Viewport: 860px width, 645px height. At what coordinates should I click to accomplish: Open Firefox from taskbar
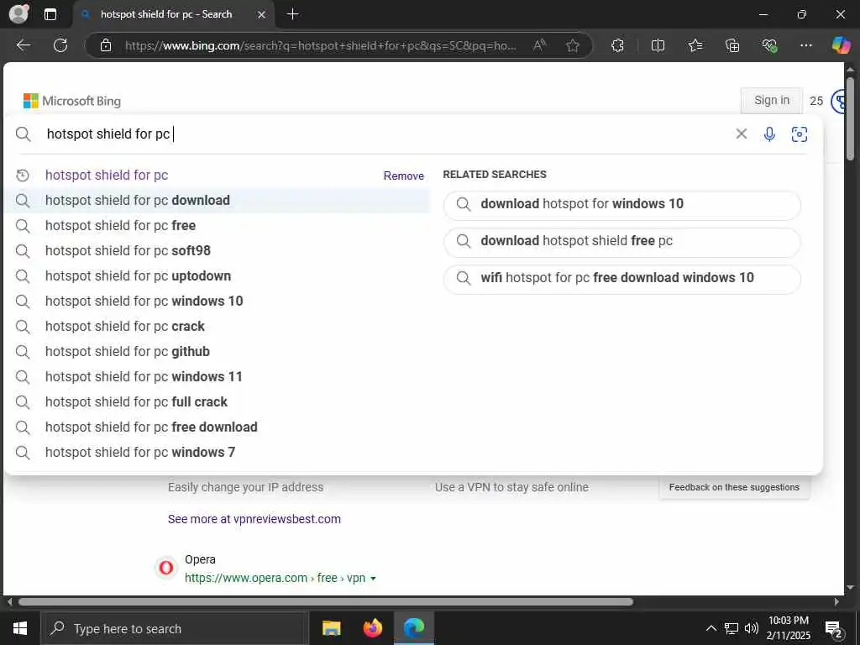[x=373, y=628]
